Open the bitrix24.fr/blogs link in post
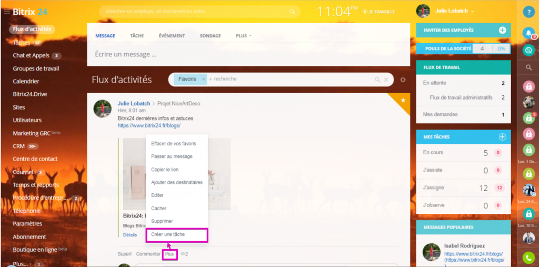 click(x=149, y=125)
